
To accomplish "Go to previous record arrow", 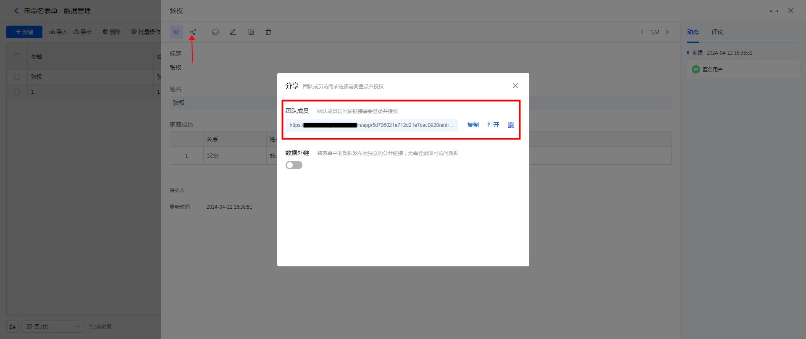I will tap(642, 32).
